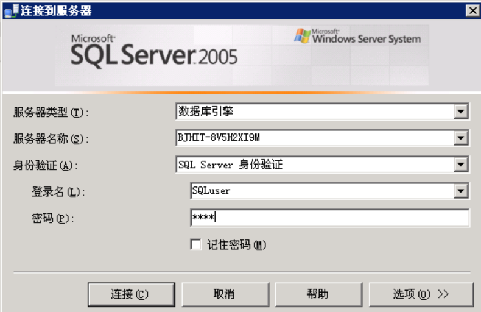The width and height of the screenshot is (481, 312).
Task: Click the 服务器名称(S) label
Action: pyautogui.click(x=51, y=139)
